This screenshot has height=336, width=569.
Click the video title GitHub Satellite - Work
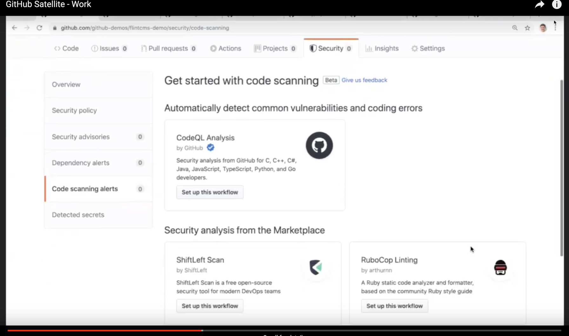(49, 4)
